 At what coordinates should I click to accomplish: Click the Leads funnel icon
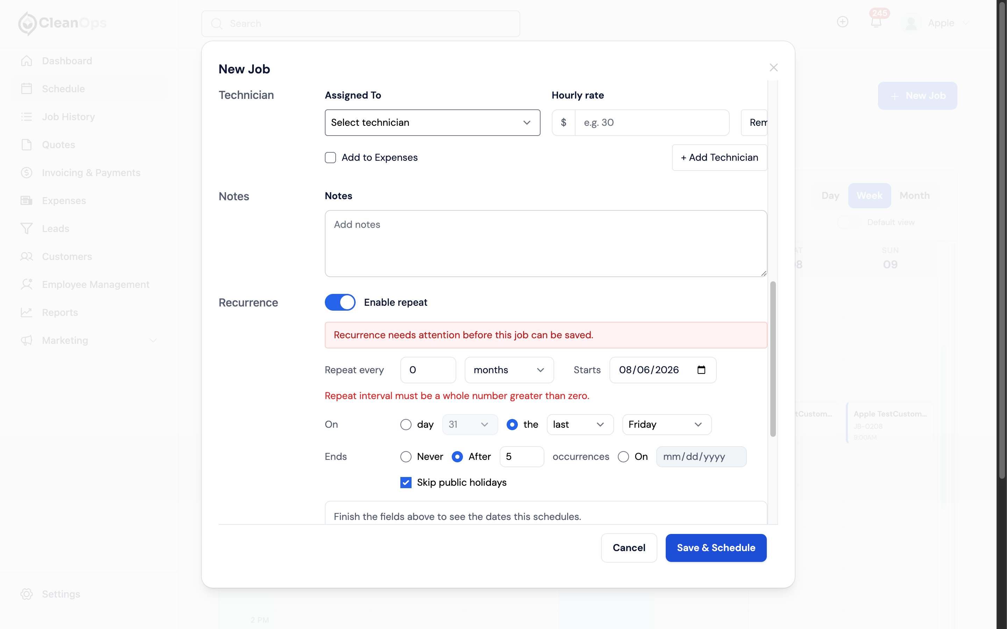pyautogui.click(x=27, y=229)
